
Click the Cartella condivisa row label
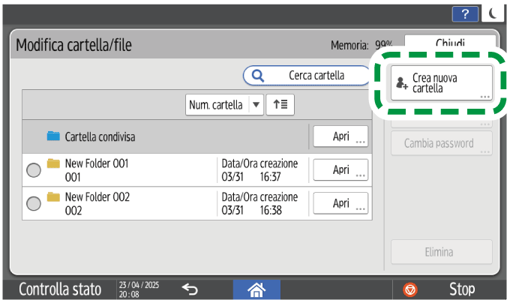[x=100, y=136]
